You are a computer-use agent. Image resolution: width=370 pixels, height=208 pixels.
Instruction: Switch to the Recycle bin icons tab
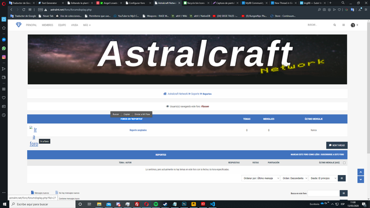click(x=195, y=3)
